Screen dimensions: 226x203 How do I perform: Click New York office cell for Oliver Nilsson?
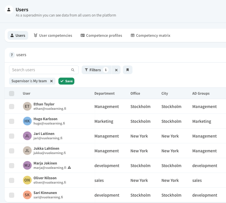click(139, 180)
